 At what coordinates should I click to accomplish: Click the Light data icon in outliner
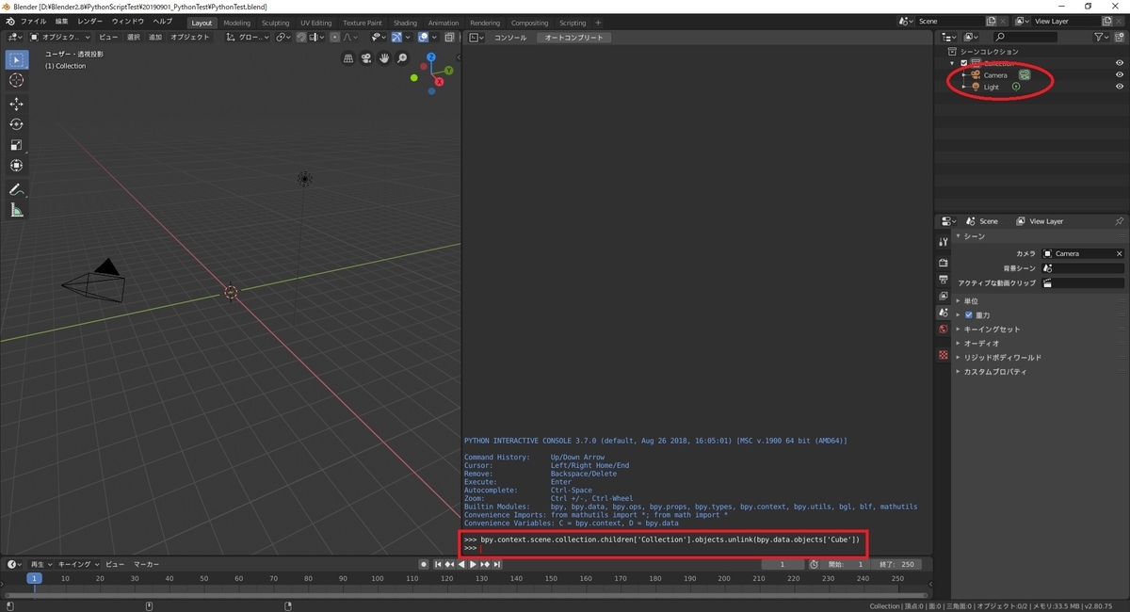pyautogui.click(x=1016, y=87)
